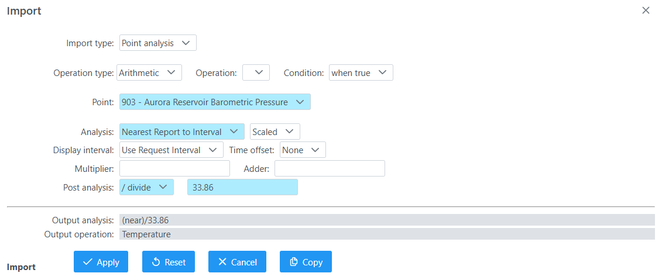Expand the Operation type Arithmetic dropdown
Viewport: 662px width, 280px height.
(x=149, y=72)
